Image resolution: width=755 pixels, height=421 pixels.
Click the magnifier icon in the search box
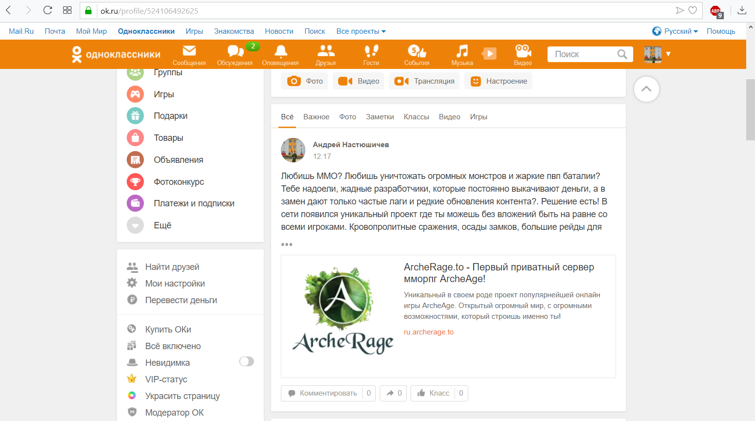(x=622, y=54)
